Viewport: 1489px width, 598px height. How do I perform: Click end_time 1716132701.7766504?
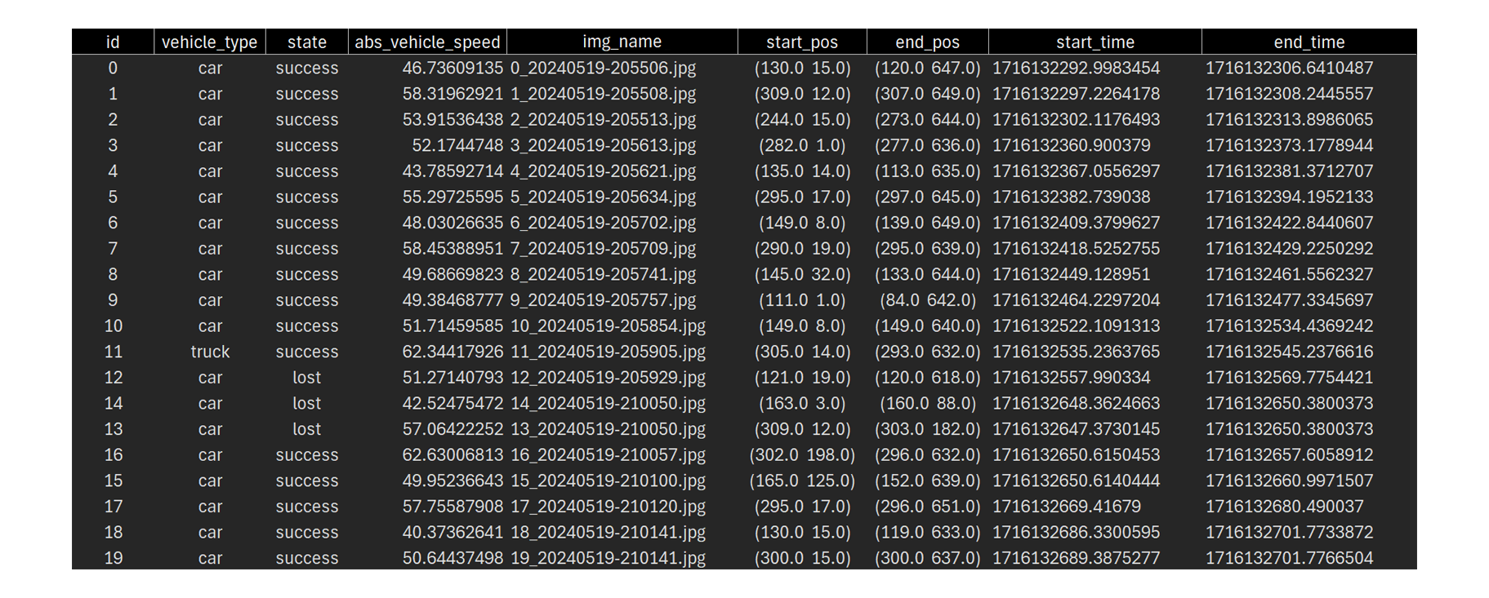coord(1290,558)
